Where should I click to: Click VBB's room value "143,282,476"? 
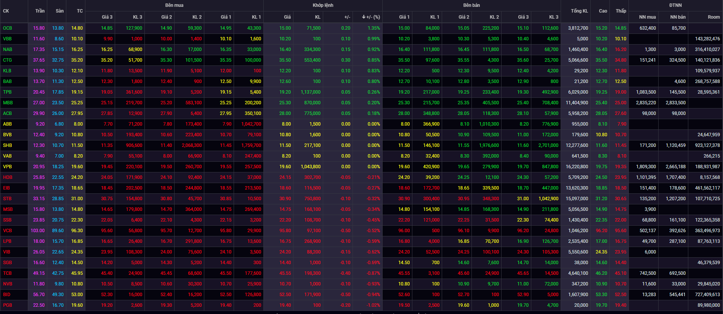tap(708, 39)
